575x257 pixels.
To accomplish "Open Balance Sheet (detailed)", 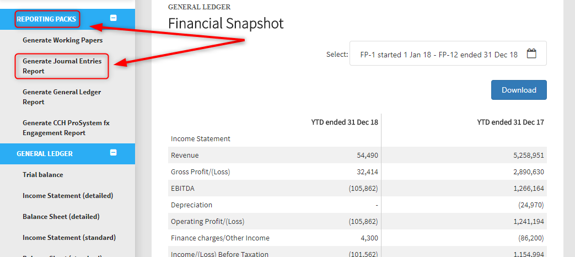I will [x=61, y=217].
